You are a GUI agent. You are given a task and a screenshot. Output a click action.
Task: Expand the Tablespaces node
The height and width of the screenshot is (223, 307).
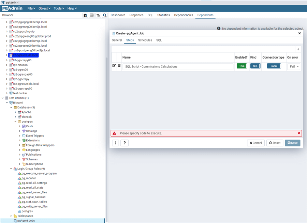(x=11, y=216)
